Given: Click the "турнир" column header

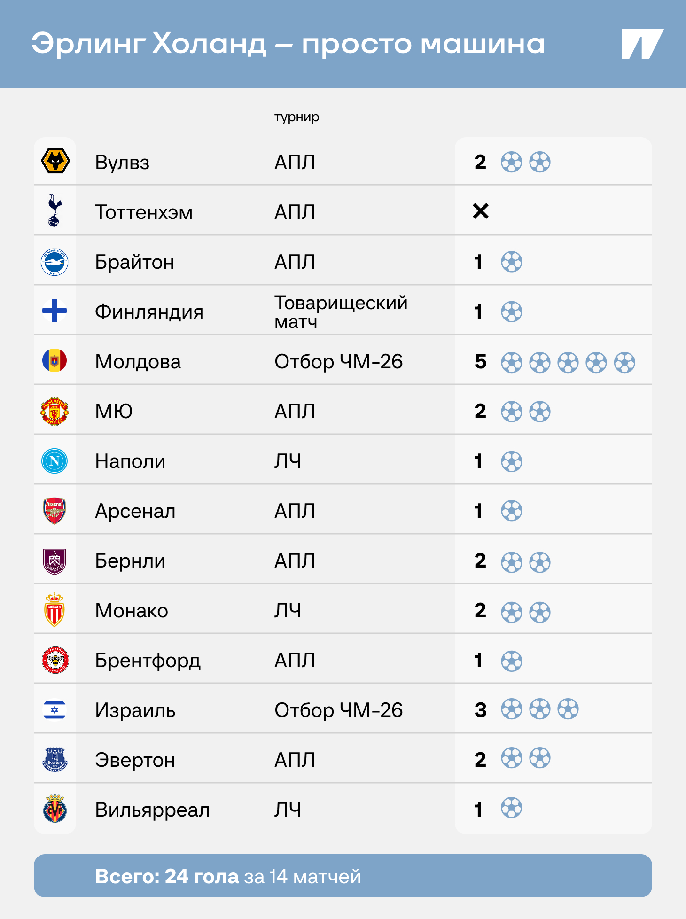Looking at the screenshot, I should [x=296, y=117].
